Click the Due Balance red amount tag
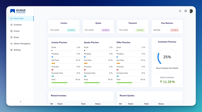Screen dimensions: 202x112 point(174,30)
